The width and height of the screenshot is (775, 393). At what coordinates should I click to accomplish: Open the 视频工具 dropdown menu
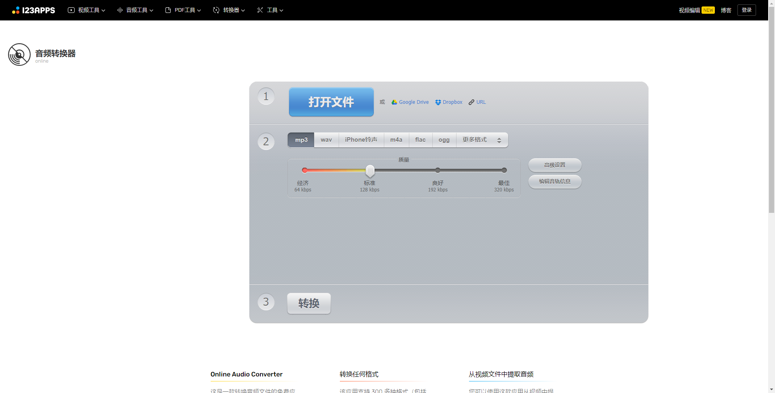pyautogui.click(x=86, y=10)
